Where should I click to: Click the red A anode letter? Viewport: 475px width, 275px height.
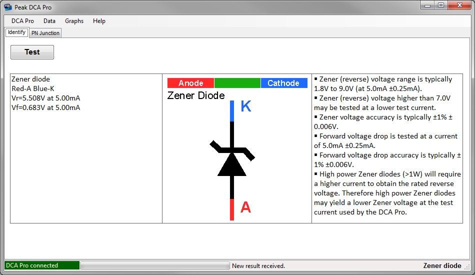pos(245,207)
